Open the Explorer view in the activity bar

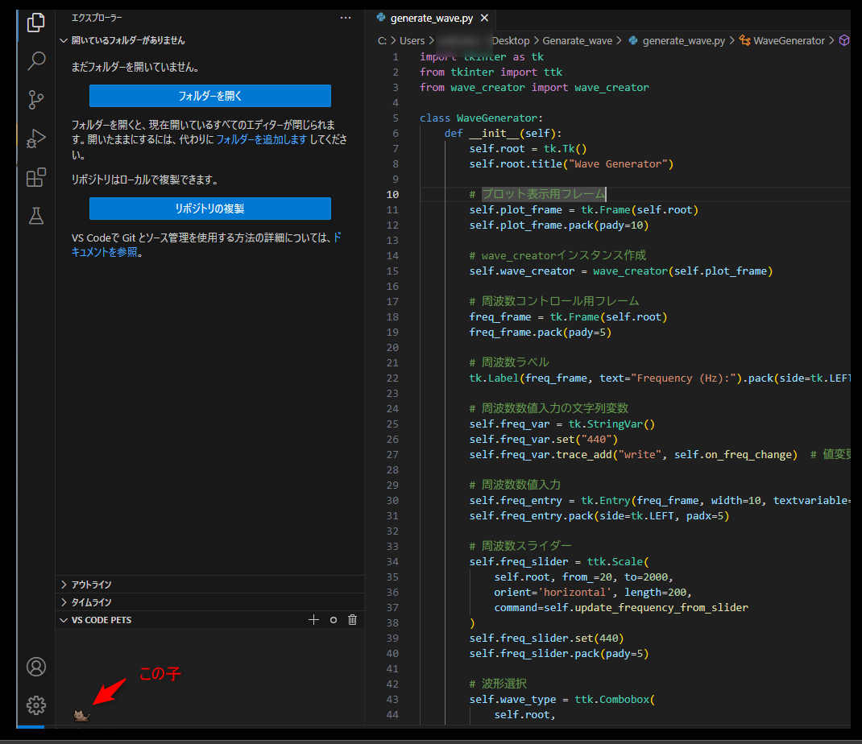coord(35,23)
